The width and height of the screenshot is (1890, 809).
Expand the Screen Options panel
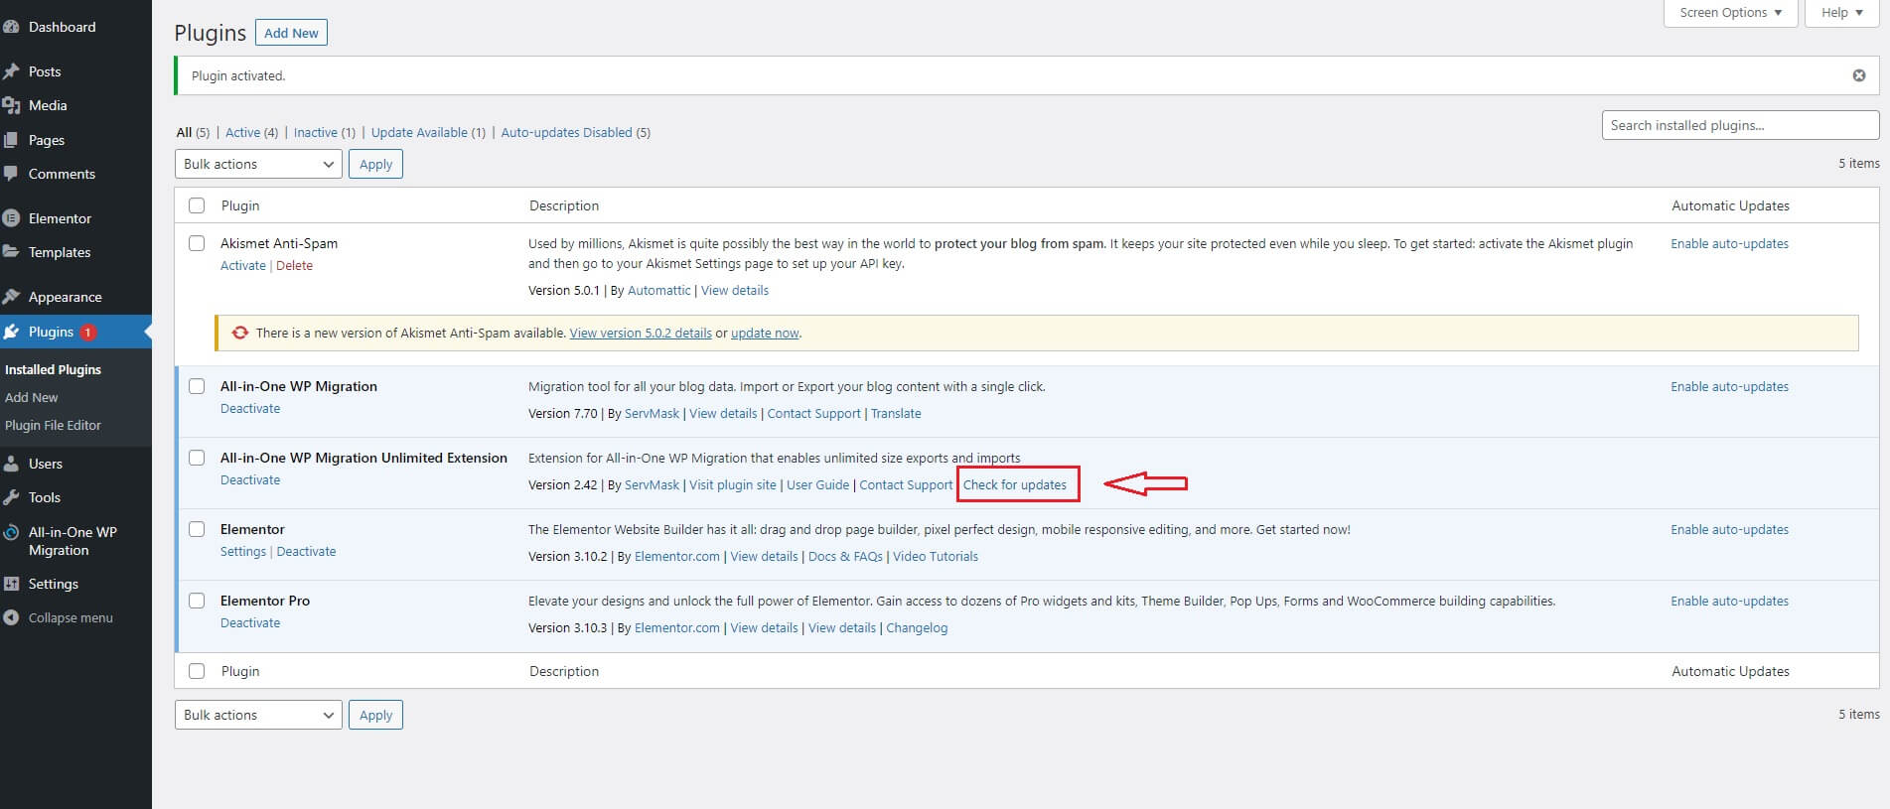[1730, 13]
